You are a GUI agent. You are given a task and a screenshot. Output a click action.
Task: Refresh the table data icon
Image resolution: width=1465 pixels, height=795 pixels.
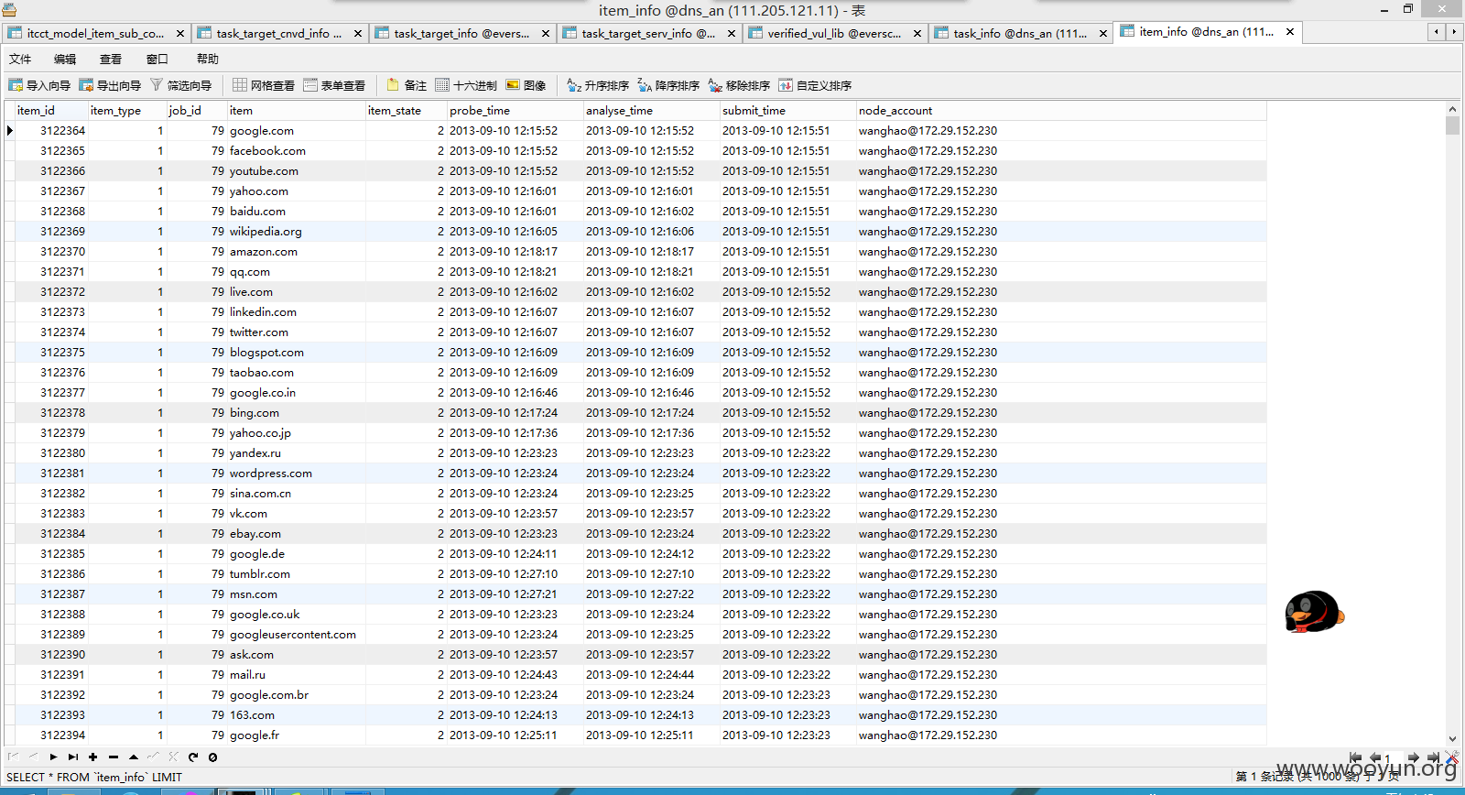193,757
